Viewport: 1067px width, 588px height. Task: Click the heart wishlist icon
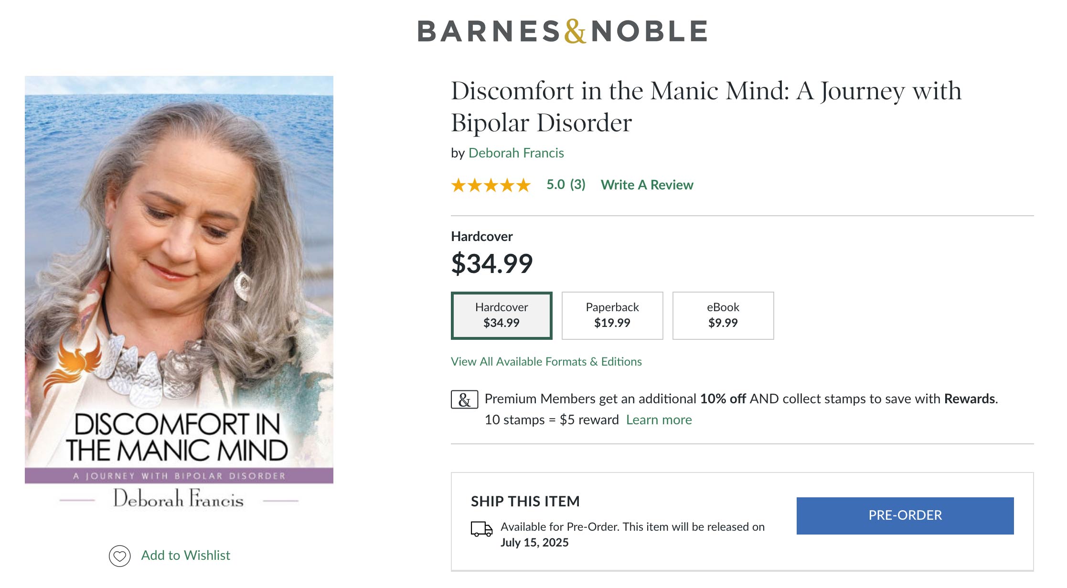tap(119, 556)
